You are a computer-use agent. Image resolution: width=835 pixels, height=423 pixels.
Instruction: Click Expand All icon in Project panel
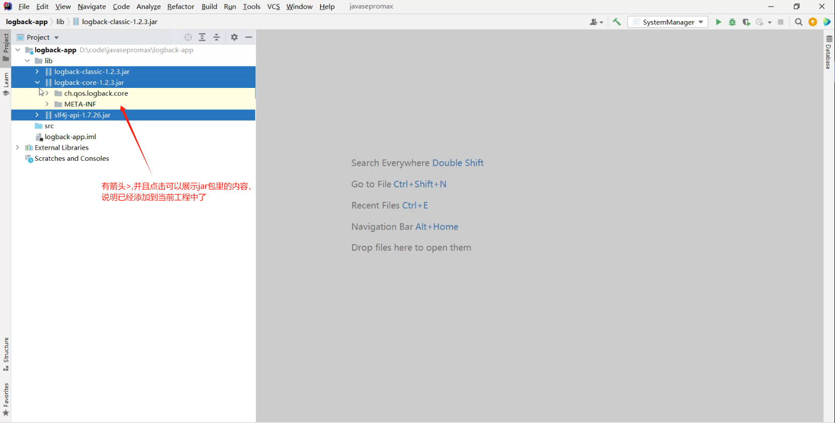(x=202, y=37)
